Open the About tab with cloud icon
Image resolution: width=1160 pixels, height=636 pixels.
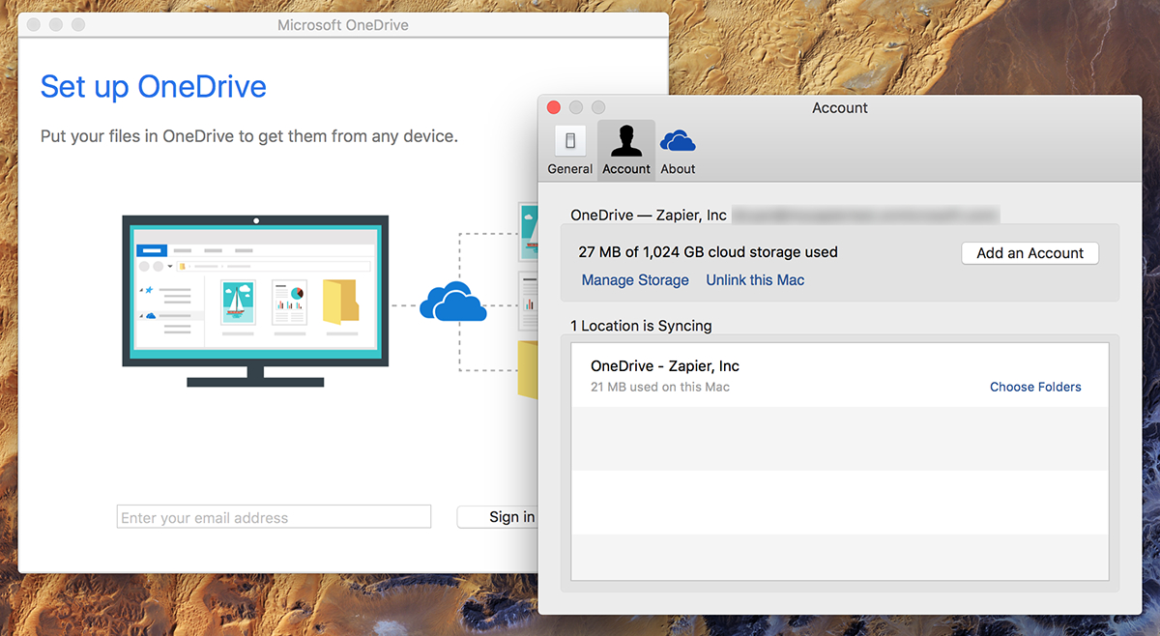click(x=678, y=151)
